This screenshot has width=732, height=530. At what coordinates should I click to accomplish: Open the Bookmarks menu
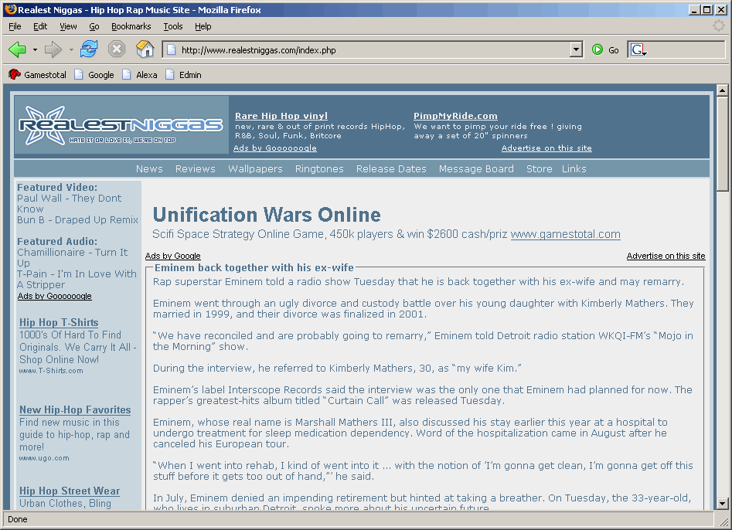click(x=131, y=26)
